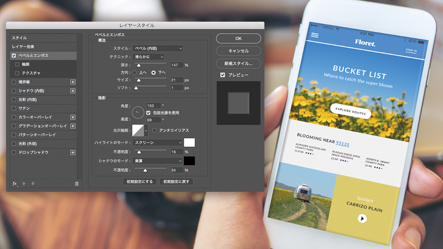443x249 pixels.
Task: Uncheck ベベルとエンボス effect checkbox
Action: pyautogui.click(x=14, y=56)
